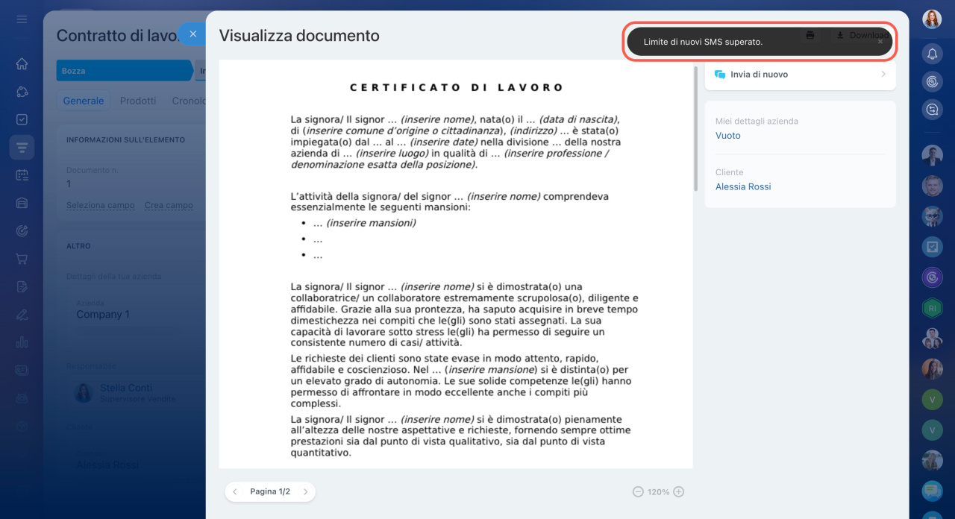The image size is (955, 519).
Task: Zoom in the document with plus icon
Action: 678,492
